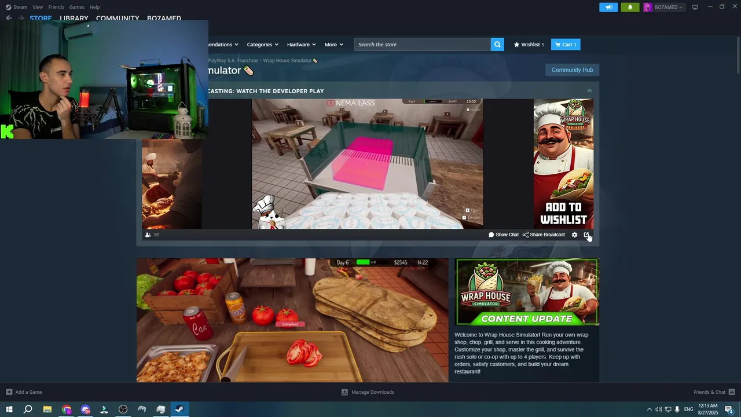The height and width of the screenshot is (417, 741).
Task: Open the Steam menu
Action: [x=16, y=7]
